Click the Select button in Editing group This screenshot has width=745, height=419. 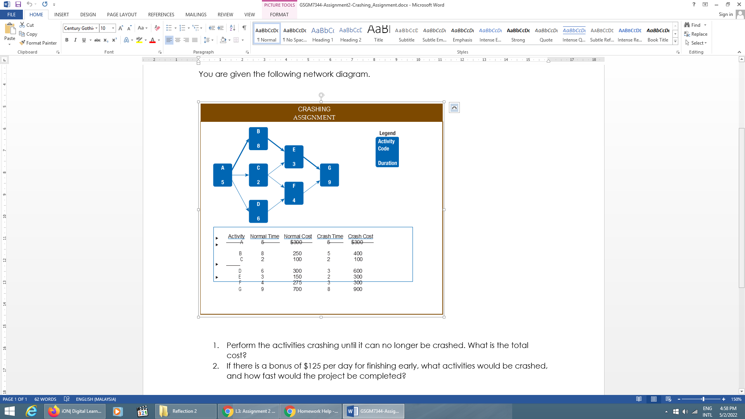pos(697,43)
